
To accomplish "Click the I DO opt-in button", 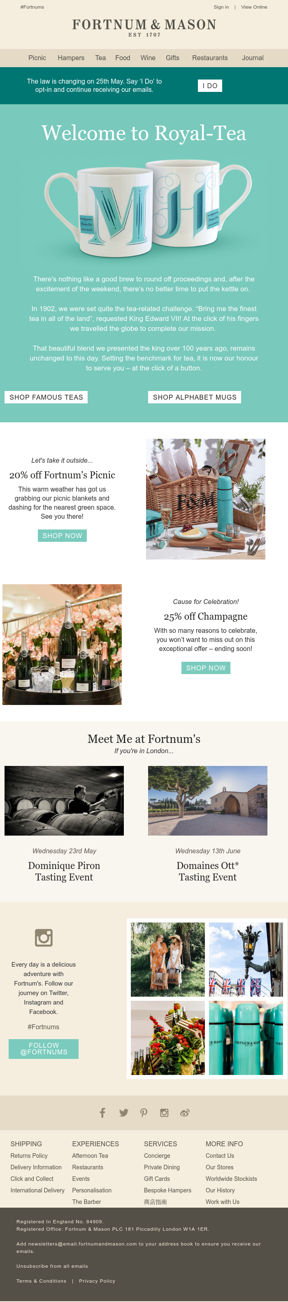I will coord(210,86).
